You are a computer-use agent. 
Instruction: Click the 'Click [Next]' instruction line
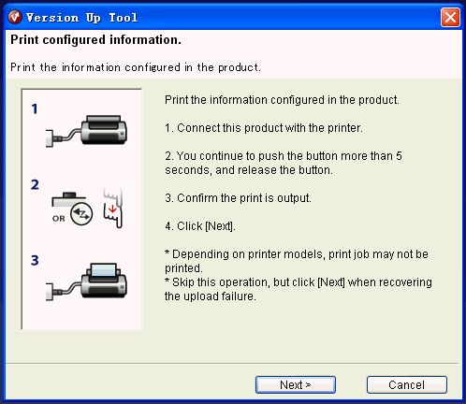click(200, 226)
